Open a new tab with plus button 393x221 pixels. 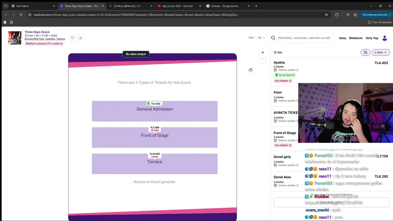256,6
